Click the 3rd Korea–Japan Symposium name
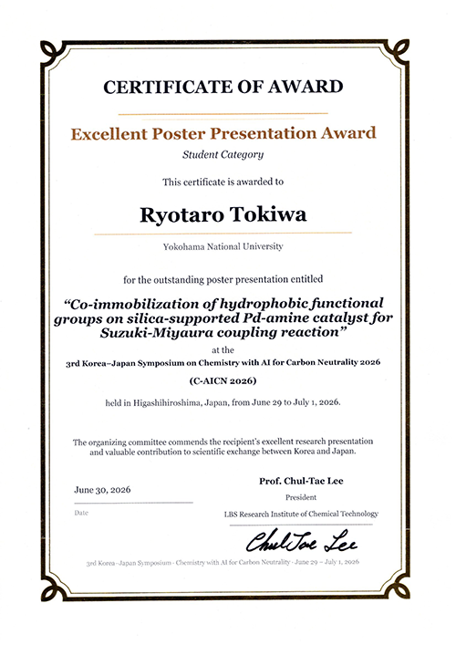 coord(223,363)
